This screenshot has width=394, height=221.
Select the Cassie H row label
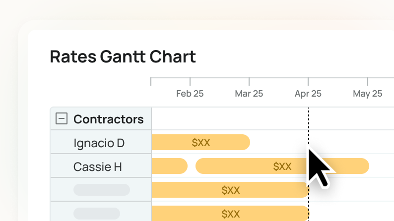97,166
